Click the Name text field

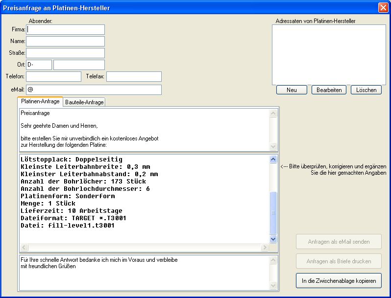click(65, 42)
